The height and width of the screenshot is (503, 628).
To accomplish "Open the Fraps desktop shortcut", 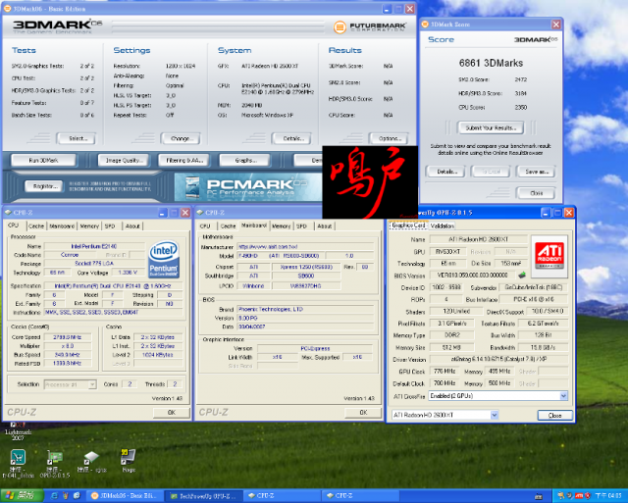I will click(129, 460).
